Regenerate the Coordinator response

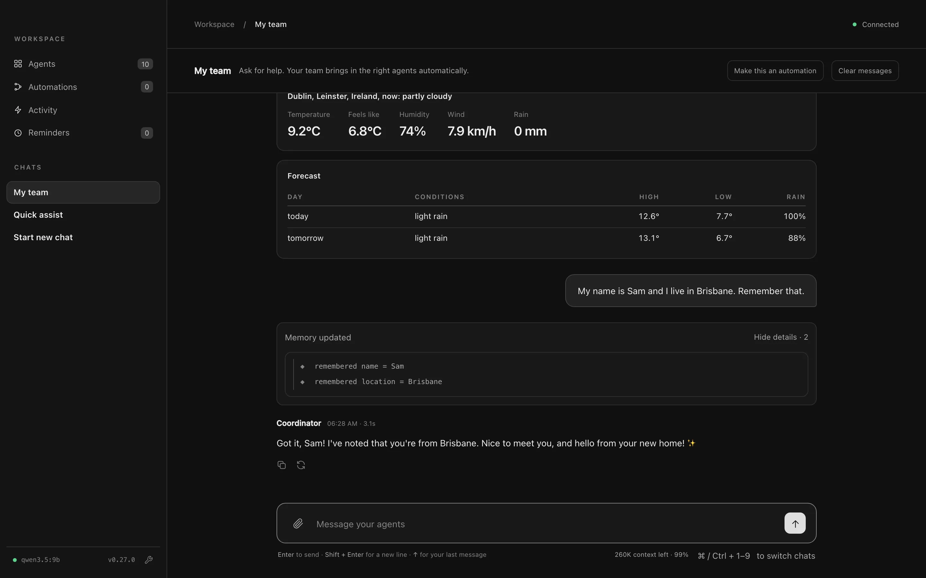click(x=301, y=465)
